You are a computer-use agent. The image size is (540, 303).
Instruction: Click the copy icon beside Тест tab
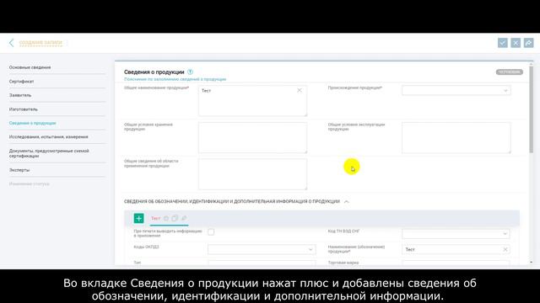click(175, 218)
